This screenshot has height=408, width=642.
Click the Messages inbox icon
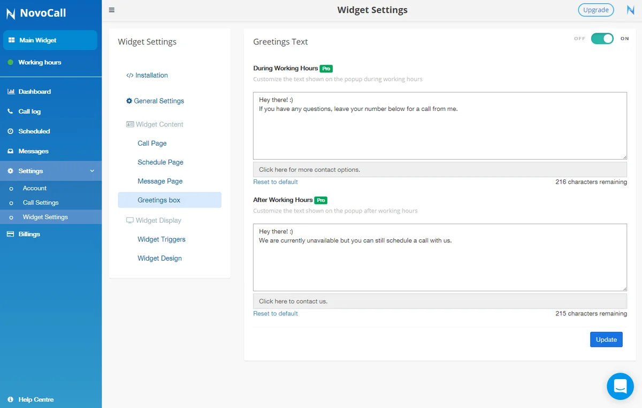tap(11, 151)
